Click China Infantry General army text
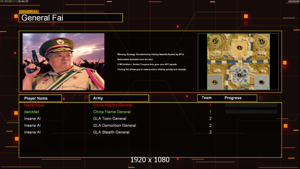Image resolution: width=300 pixels, height=169 pixels. click(x=113, y=105)
